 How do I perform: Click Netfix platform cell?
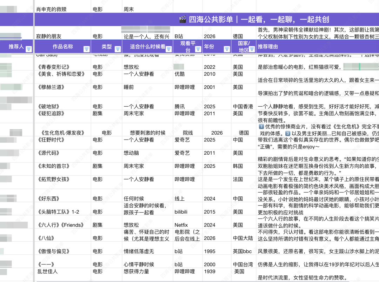pos(187,222)
